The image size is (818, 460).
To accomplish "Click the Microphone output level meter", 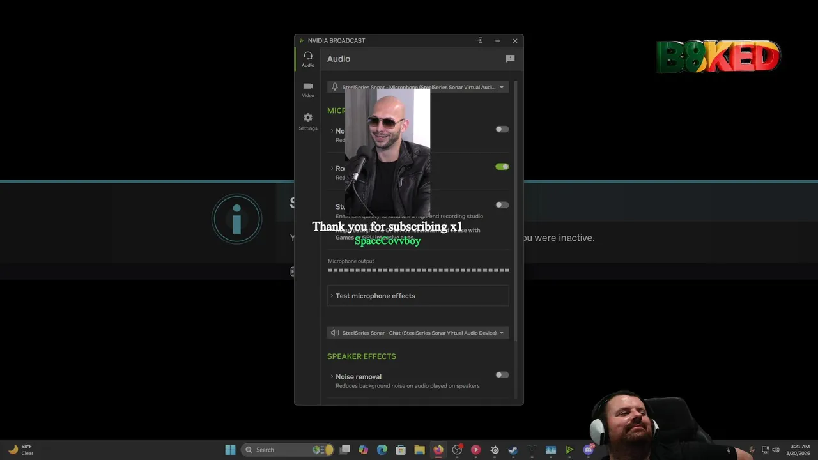I will 419,270.
